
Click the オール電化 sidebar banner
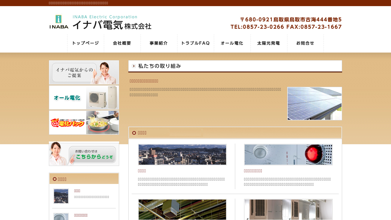(x=84, y=97)
